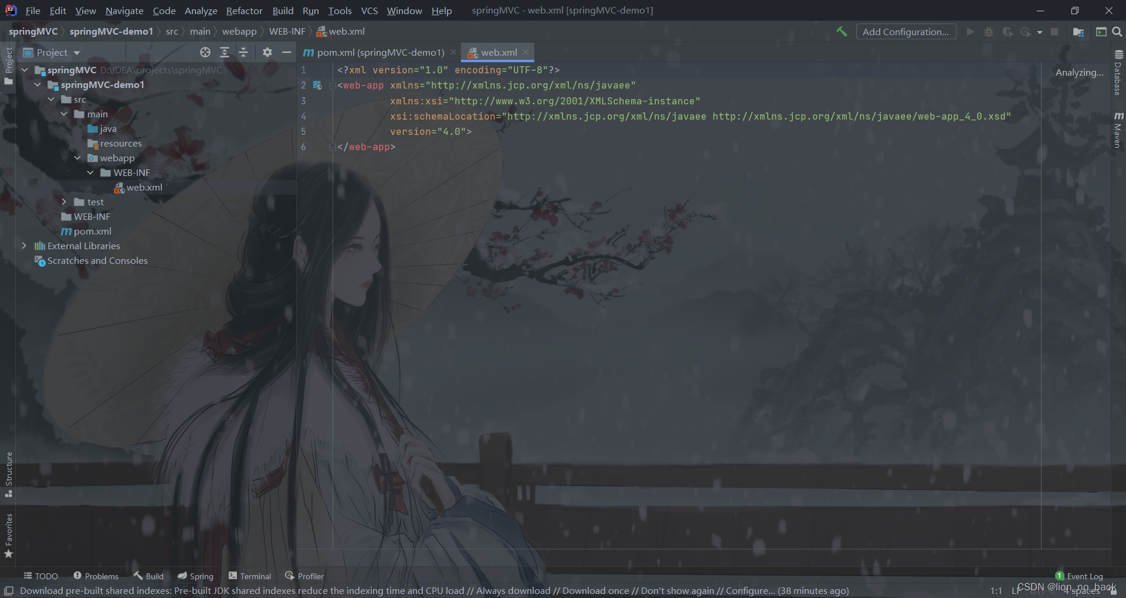
Task: Click the Search Everywhere magnifier icon
Action: click(1117, 32)
